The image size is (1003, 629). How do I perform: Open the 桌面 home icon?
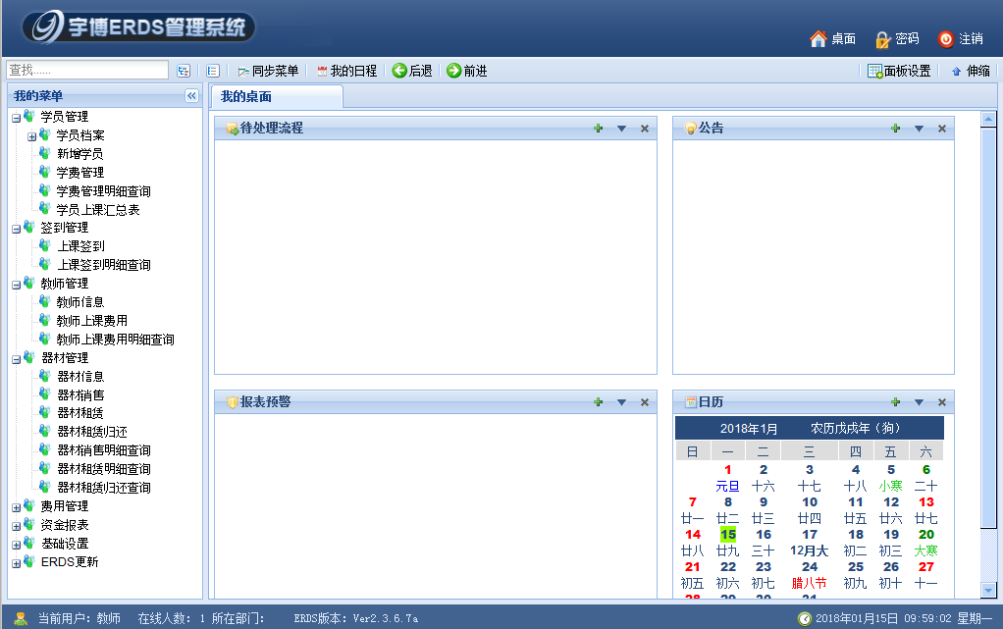(818, 39)
